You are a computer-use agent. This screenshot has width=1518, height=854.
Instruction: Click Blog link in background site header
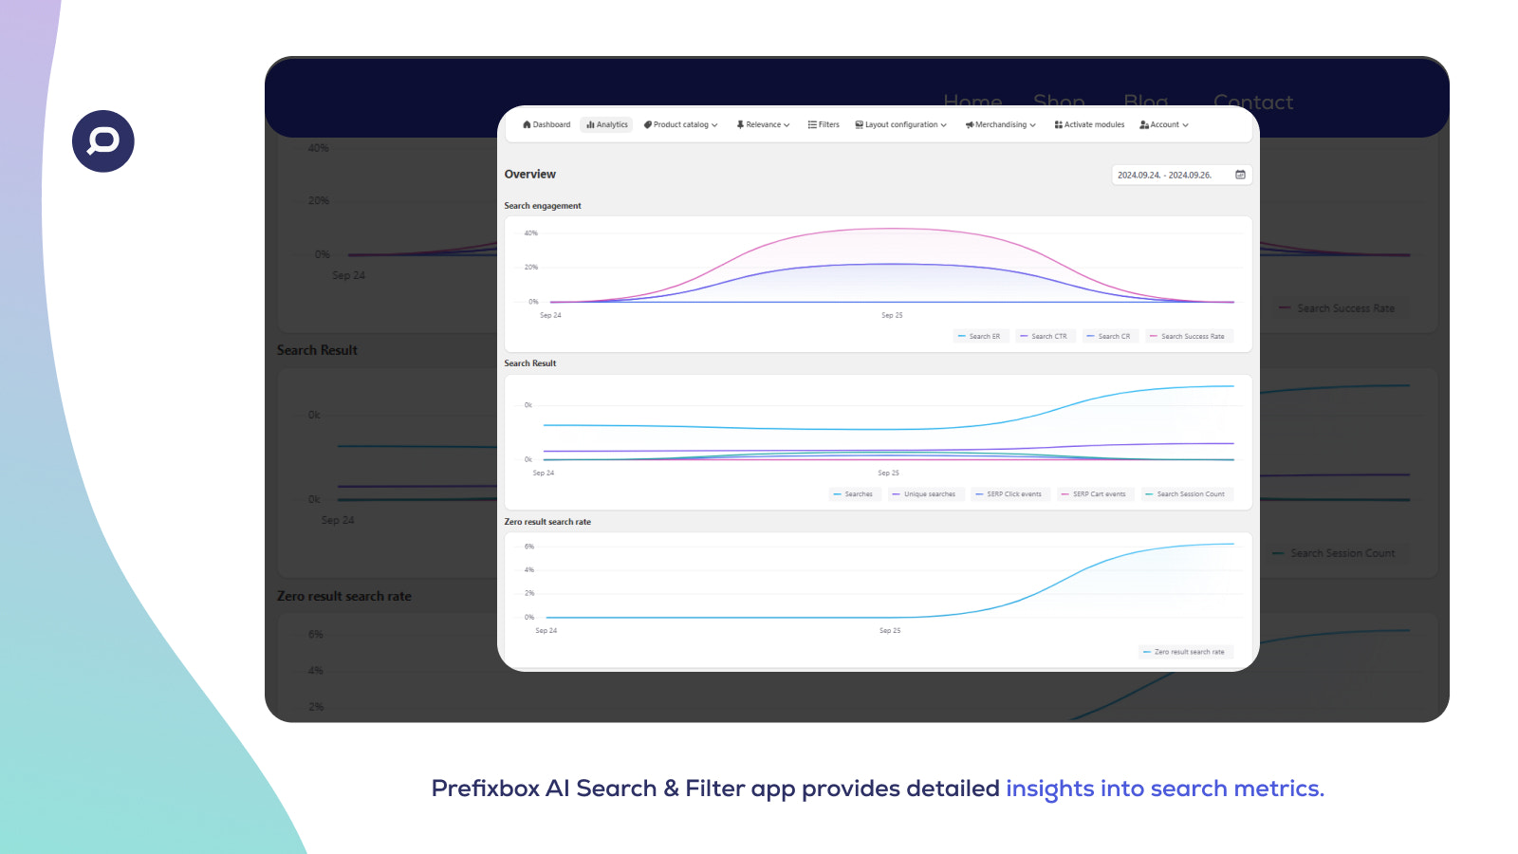click(1146, 102)
